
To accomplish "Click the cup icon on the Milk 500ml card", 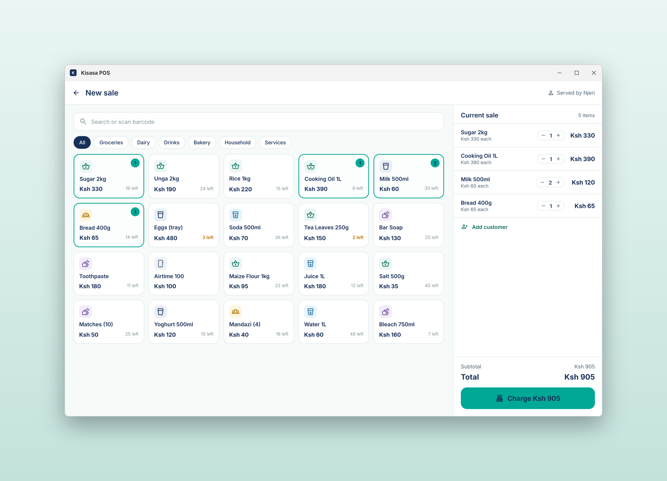I will pyautogui.click(x=385, y=167).
